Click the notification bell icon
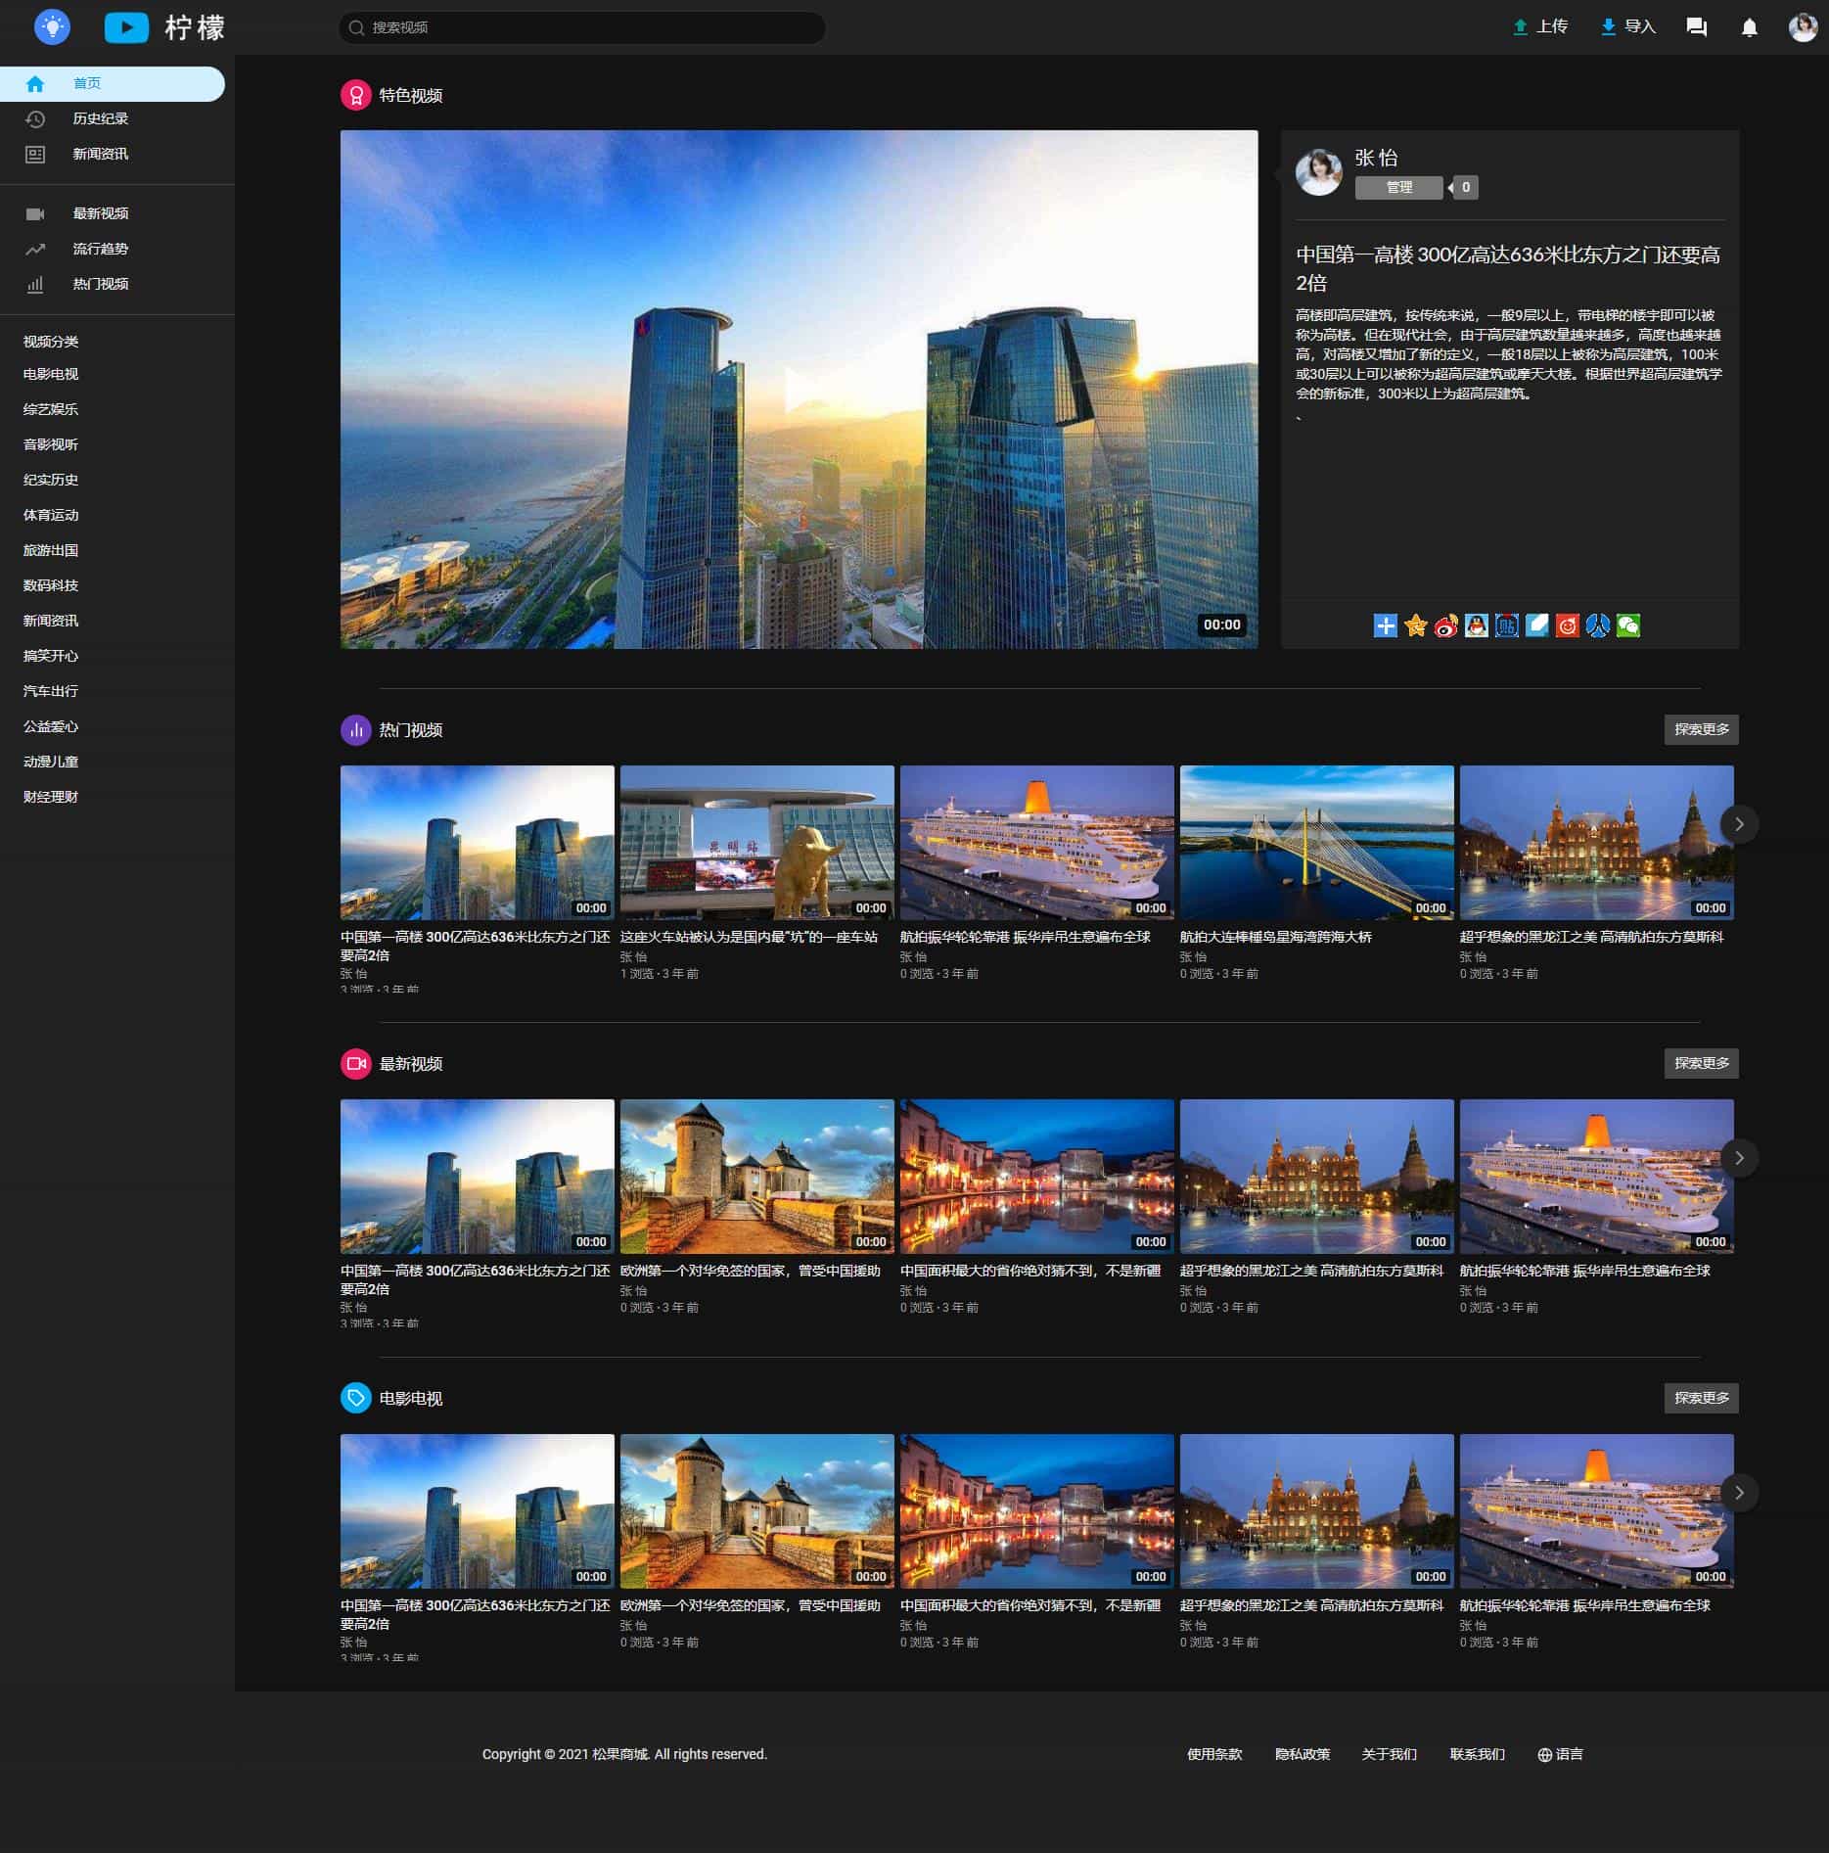Image resolution: width=1829 pixels, height=1853 pixels. [1749, 27]
